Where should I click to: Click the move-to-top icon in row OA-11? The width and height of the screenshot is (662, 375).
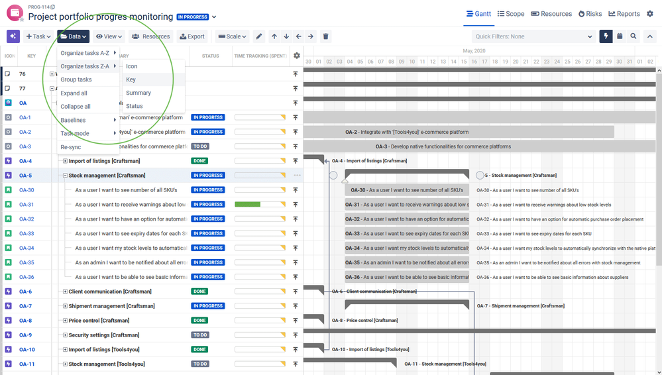[x=296, y=364]
